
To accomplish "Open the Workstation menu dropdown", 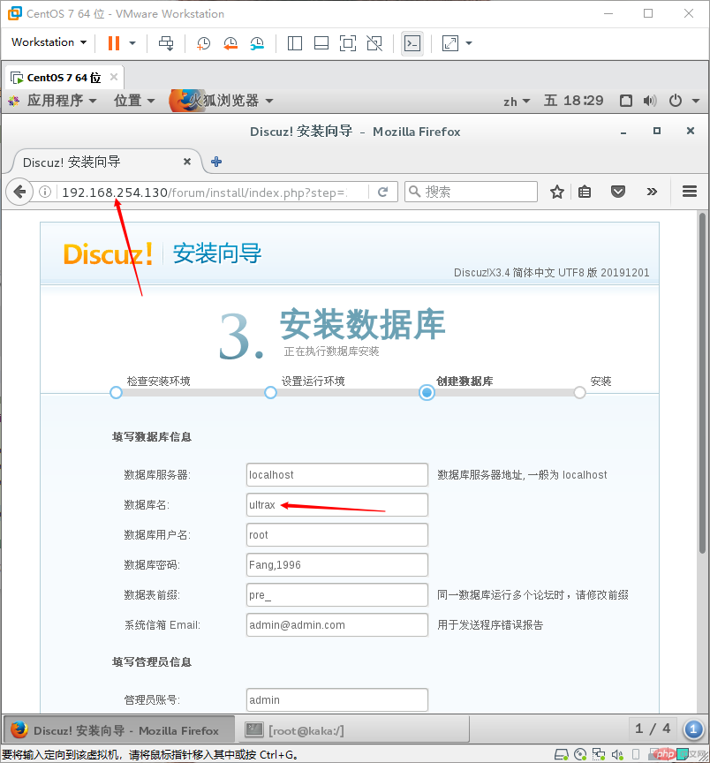I will point(49,42).
